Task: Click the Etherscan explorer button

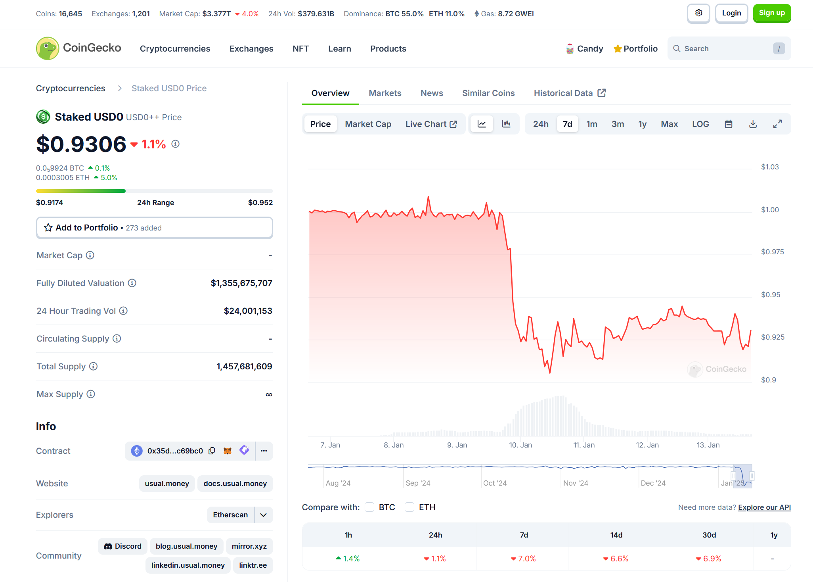Action: (230, 515)
